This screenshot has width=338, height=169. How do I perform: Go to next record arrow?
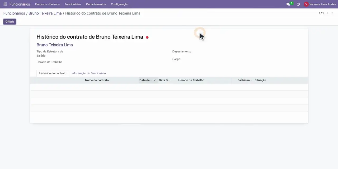[x=332, y=13]
